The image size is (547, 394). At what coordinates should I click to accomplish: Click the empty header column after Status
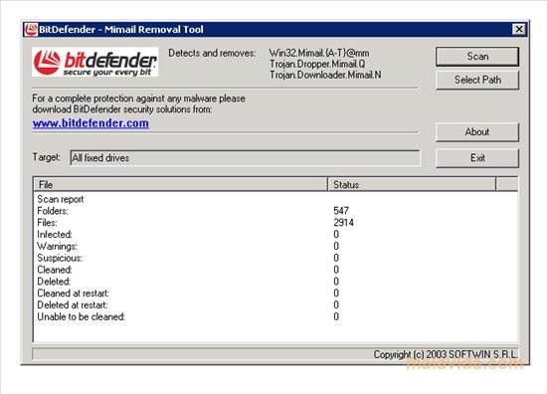coord(507,184)
